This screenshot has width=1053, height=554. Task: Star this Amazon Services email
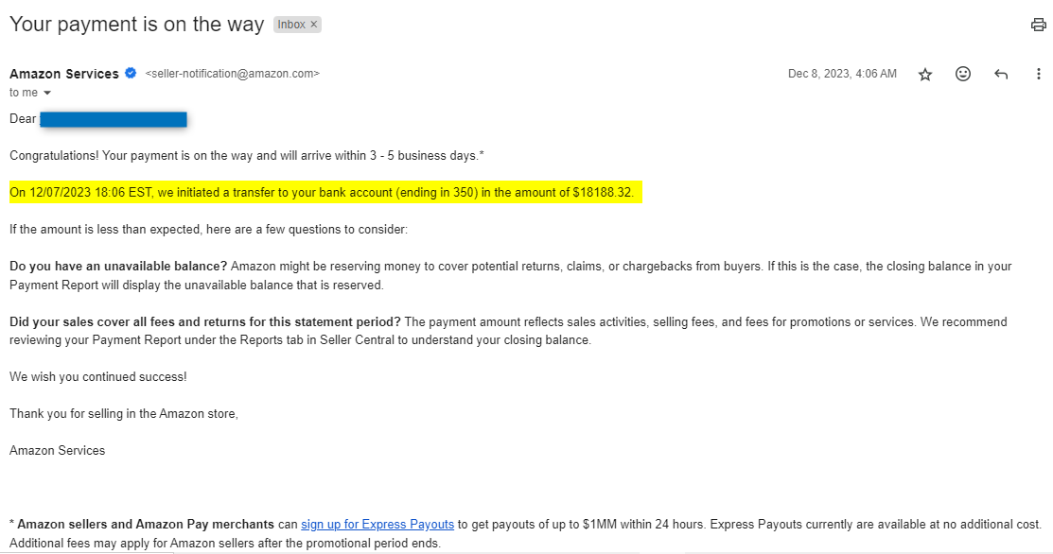[x=925, y=74]
